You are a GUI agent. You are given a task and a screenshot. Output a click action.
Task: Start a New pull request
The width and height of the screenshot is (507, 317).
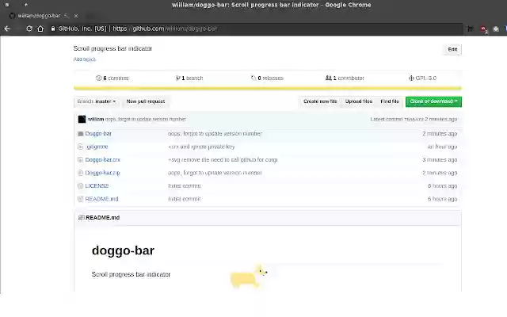(146, 101)
